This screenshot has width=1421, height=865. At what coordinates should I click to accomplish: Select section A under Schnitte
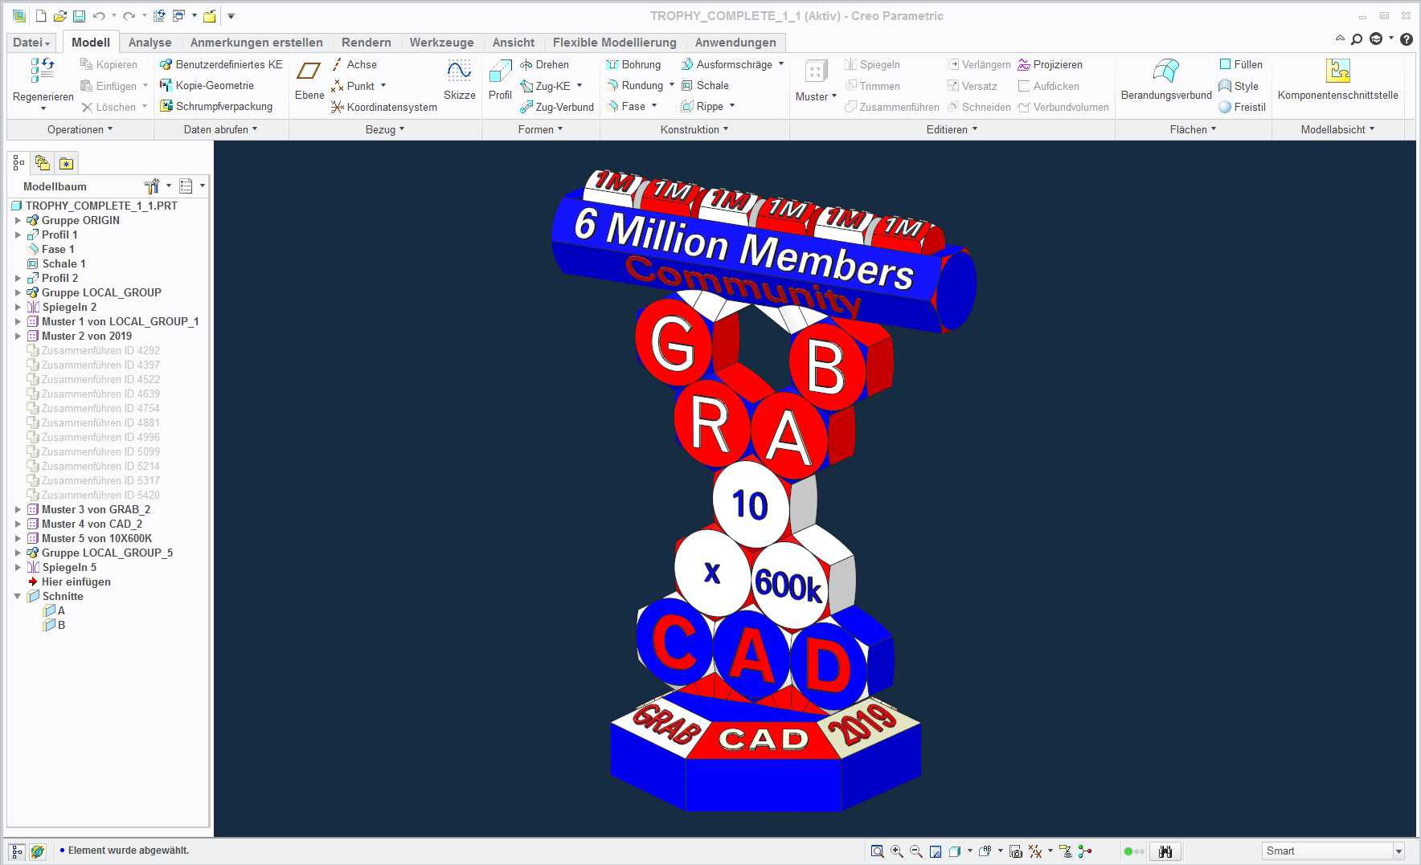click(55, 611)
